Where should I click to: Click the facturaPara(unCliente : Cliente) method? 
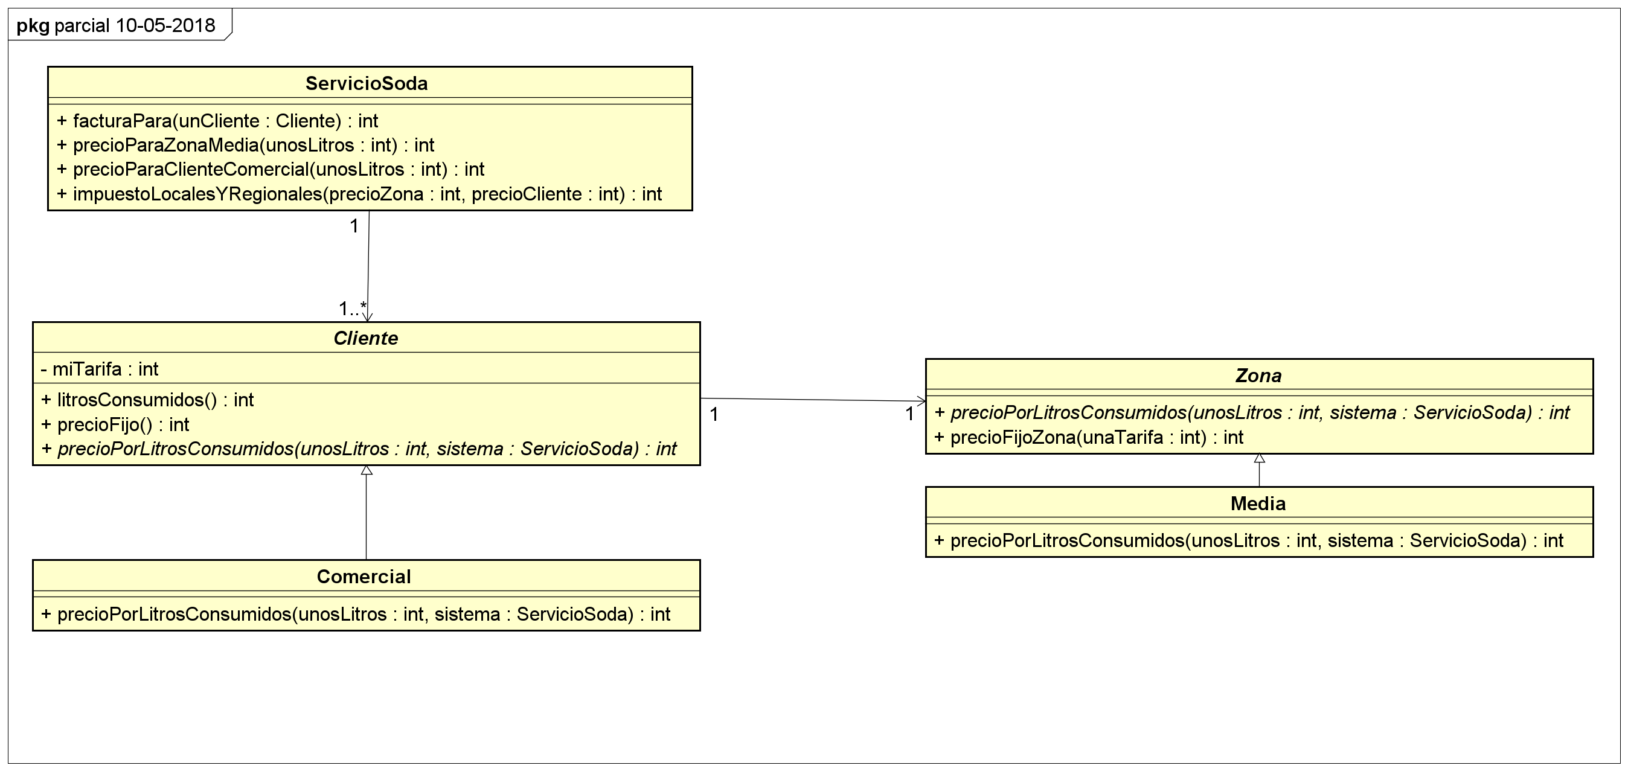point(217,121)
